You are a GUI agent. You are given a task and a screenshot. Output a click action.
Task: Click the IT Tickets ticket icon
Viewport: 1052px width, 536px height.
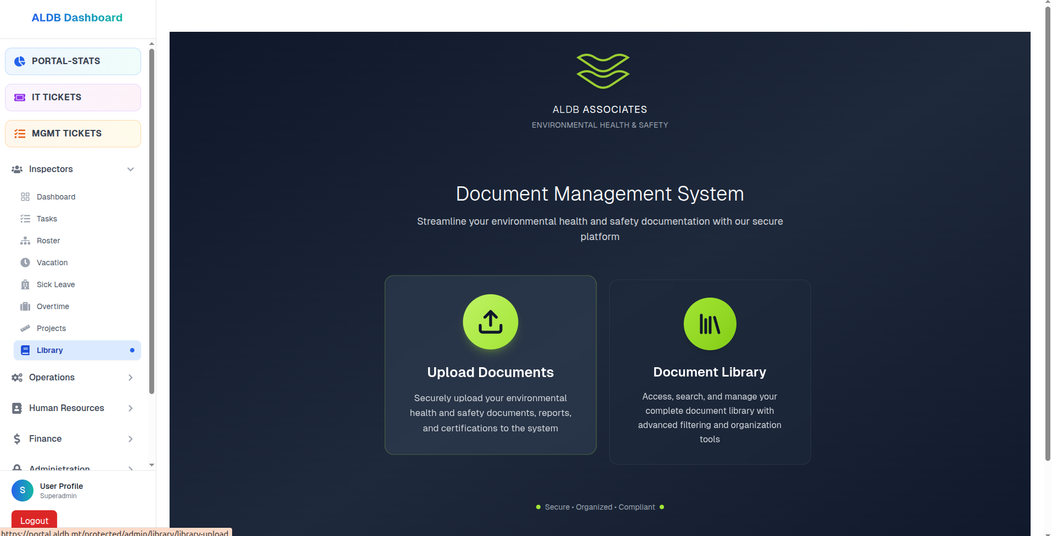click(x=20, y=98)
